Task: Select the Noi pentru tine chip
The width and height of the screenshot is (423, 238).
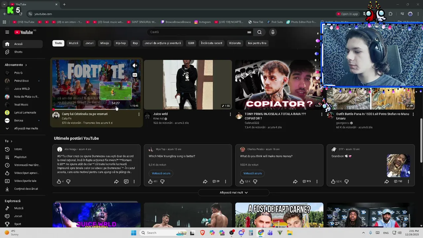Action: 257,43
